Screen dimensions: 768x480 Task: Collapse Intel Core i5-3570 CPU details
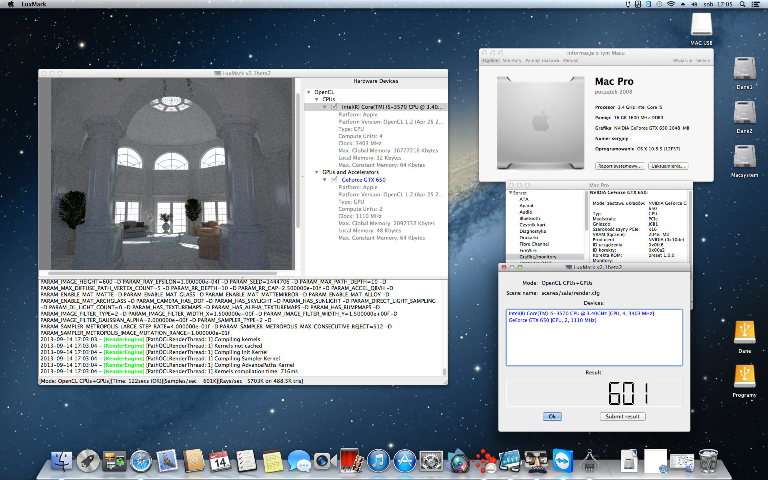pos(325,107)
